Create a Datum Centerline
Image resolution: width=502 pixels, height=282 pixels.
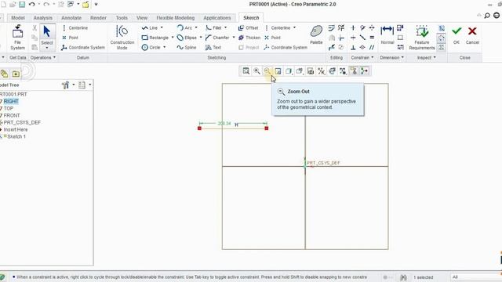75,28
